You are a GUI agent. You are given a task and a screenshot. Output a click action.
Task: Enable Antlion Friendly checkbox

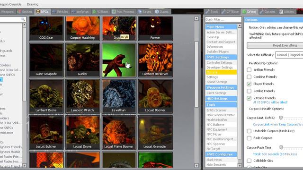[249, 70]
